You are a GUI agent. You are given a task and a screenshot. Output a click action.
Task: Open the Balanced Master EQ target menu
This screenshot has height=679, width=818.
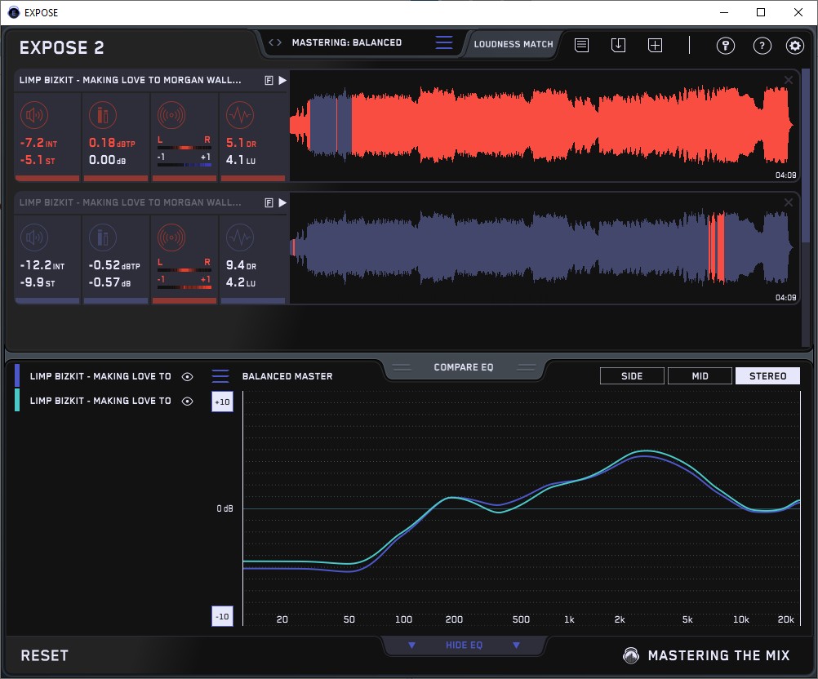(x=220, y=377)
